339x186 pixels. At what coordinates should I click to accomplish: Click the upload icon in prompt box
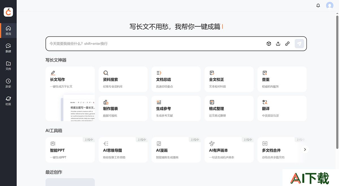278,44
